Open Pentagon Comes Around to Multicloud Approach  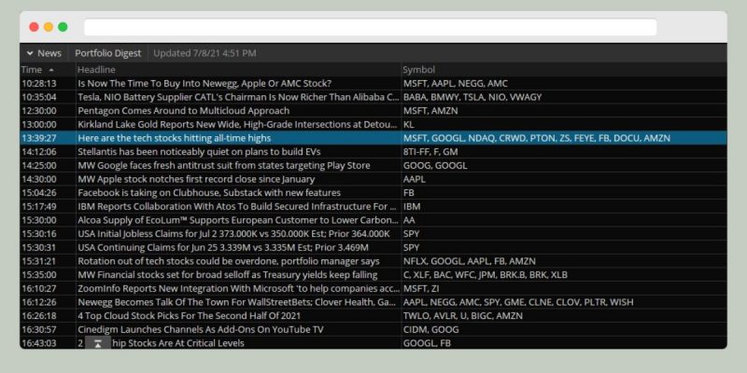(x=183, y=111)
